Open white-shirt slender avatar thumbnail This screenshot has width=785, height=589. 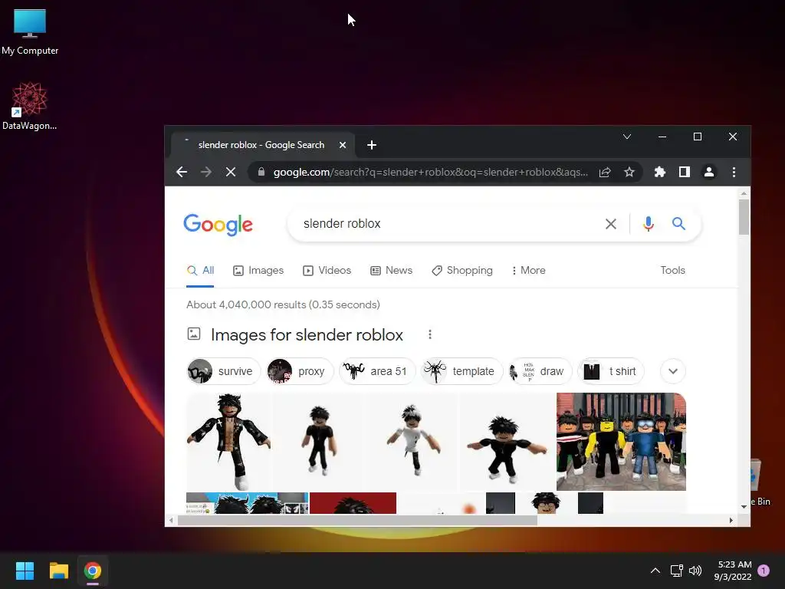[413, 442]
